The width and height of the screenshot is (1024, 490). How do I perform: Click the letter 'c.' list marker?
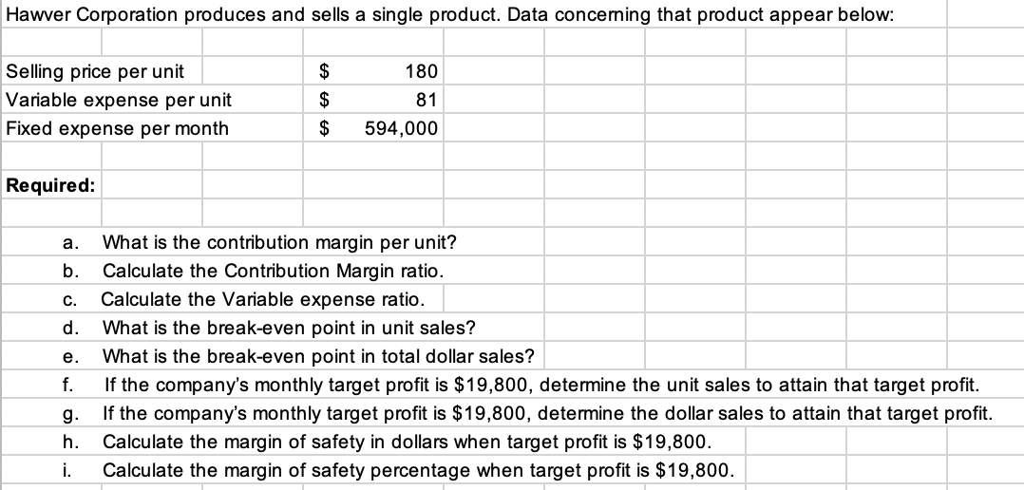coord(70,300)
